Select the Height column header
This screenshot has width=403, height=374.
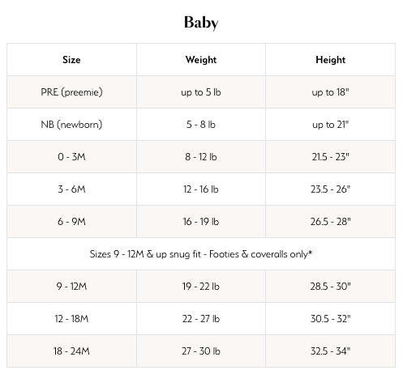pos(330,60)
